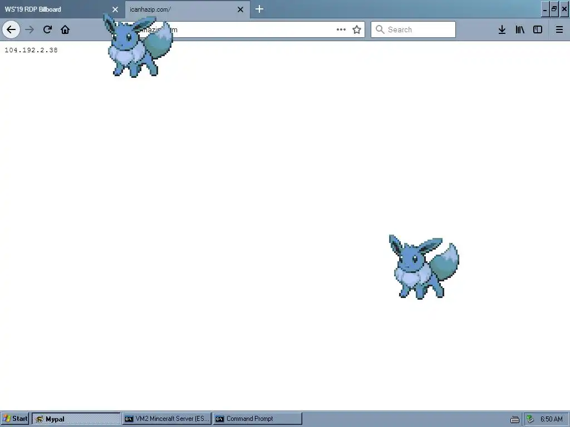The height and width of the screenshot is (427, 570).
Task: Click the Eevee sprite in lower right
Action: click(x=424, y=267)
